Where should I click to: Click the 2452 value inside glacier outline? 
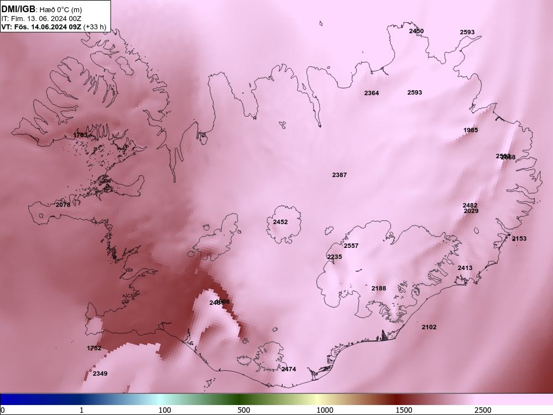pos(280,222)
